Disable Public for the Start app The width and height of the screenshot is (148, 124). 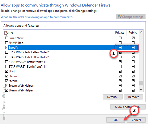point(133,71)
